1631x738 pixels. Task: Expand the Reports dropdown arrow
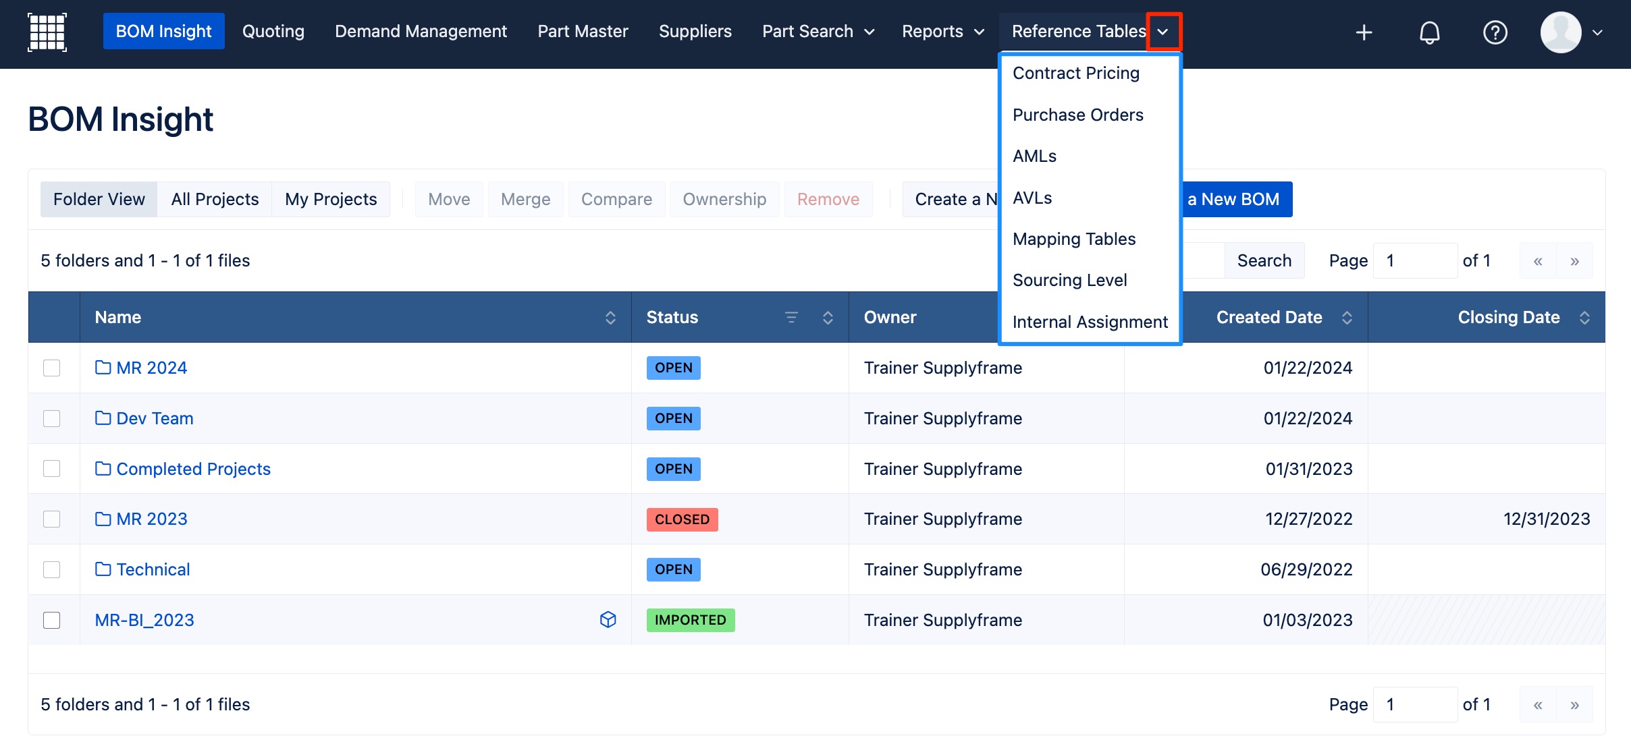(x=979, y=32)
